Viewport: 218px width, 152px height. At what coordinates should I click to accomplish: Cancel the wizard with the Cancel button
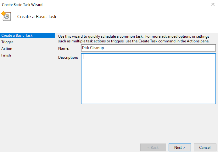tap(205, 147)
